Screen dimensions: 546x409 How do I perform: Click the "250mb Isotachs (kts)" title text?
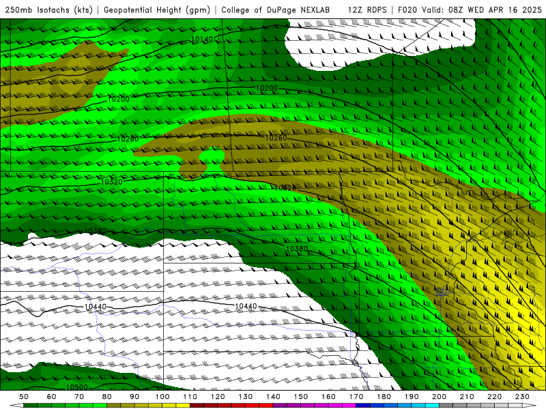[x=48, y=10]
